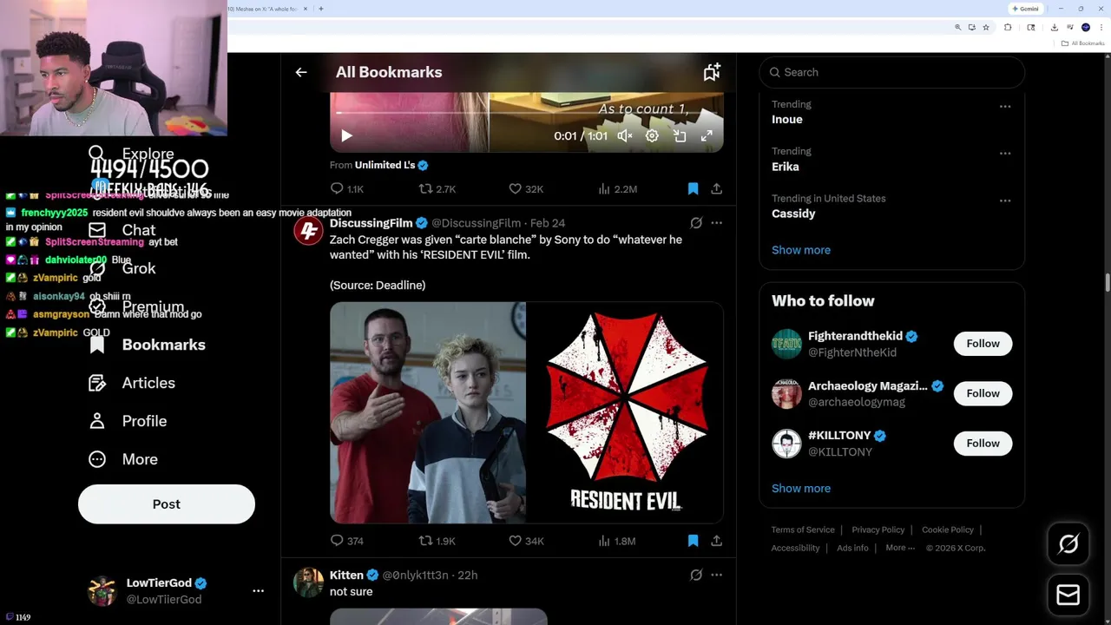Remove bookmark from the DiscussingFilm post
The height and width of the screenshot is (625, 1111).
(x=693, y=541)
